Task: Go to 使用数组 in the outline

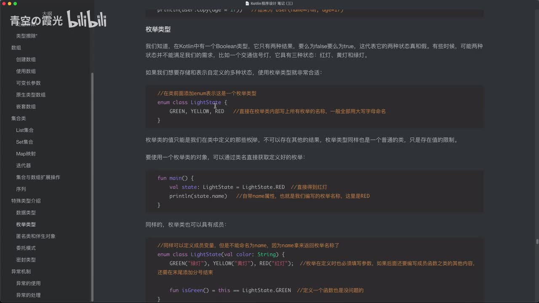Action: 26,71
